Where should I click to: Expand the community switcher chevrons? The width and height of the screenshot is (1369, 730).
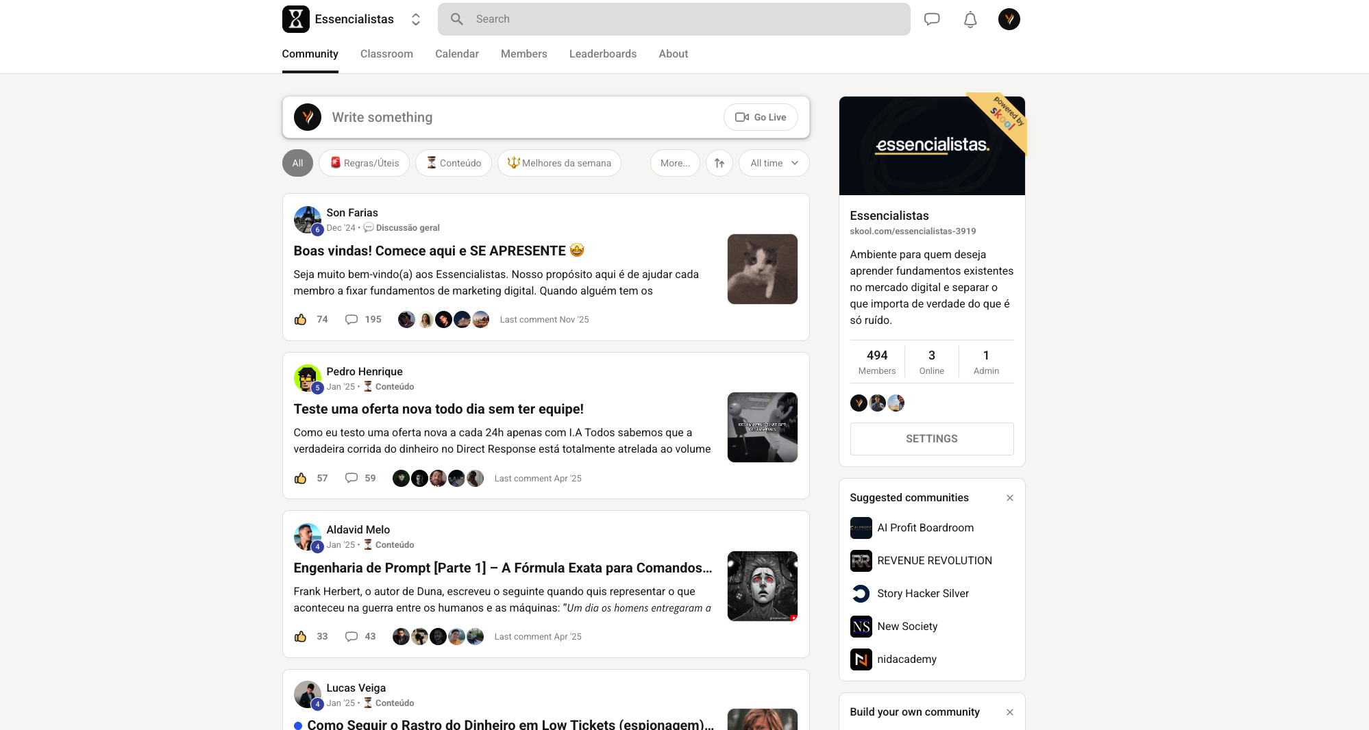(416, 19)
